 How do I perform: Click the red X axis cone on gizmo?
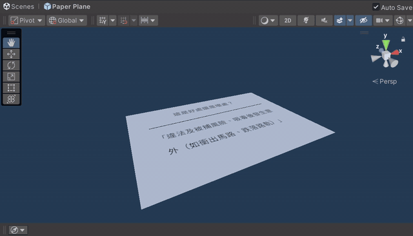395,52
